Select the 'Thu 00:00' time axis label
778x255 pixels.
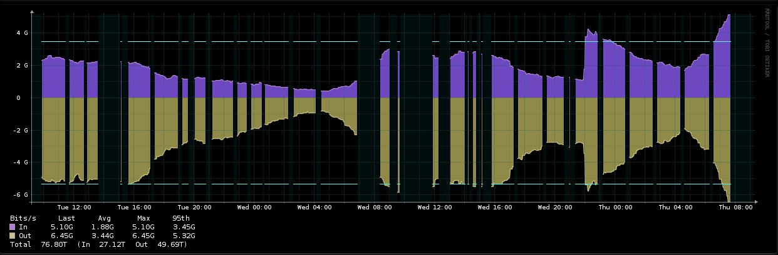(x=615, y=207)
